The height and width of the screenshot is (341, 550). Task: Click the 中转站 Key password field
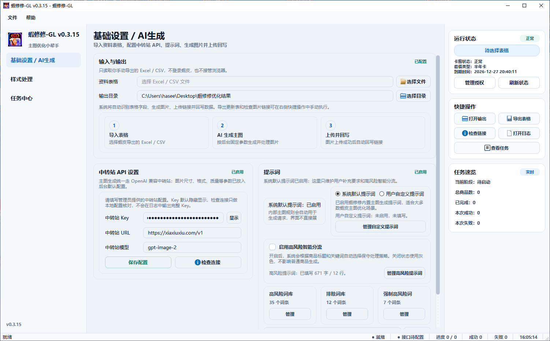coord(183,218)
